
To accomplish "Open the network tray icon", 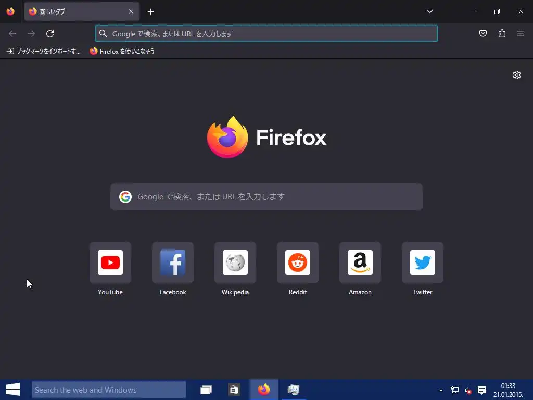I will tap(455, 390).
